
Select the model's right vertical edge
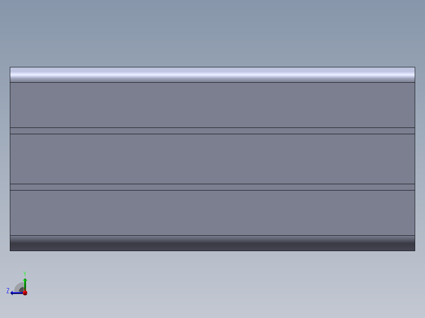pos(415,159)
